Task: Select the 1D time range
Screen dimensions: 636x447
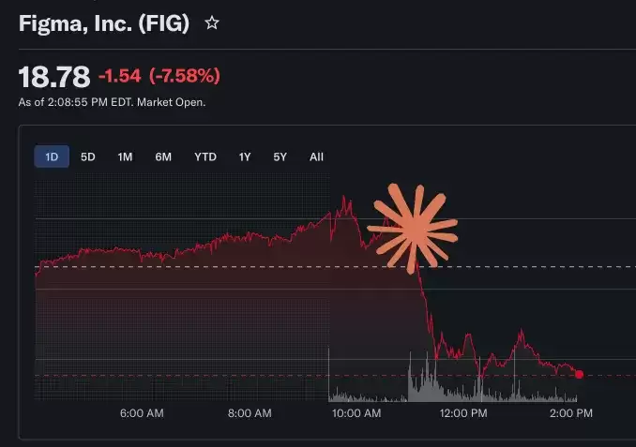Action: click(52, 156)
